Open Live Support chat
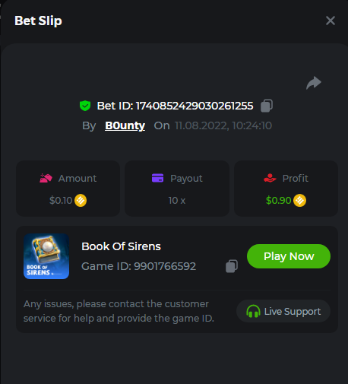The width and height of the screenshot is (348, 384). (x=283, y=311)
